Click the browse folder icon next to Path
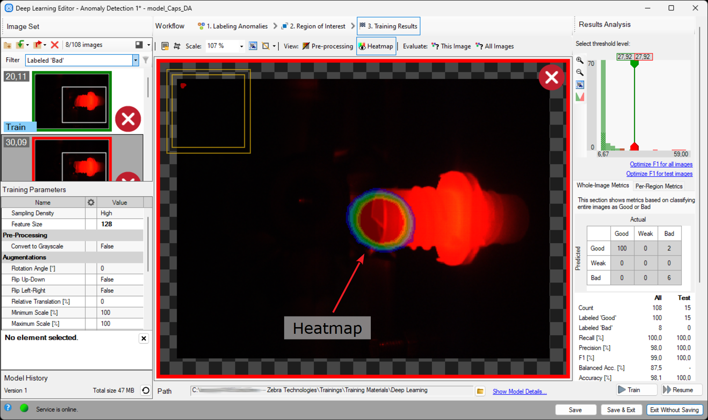The height and width of the screenshot is (420, 708). tap(480, 391)
